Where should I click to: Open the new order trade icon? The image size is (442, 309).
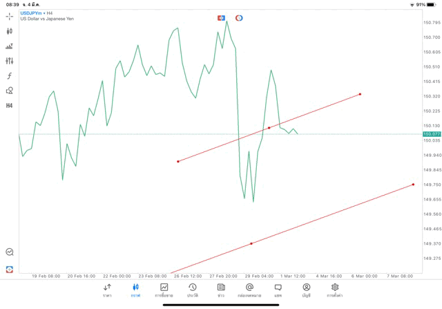[x=10, y=270]
